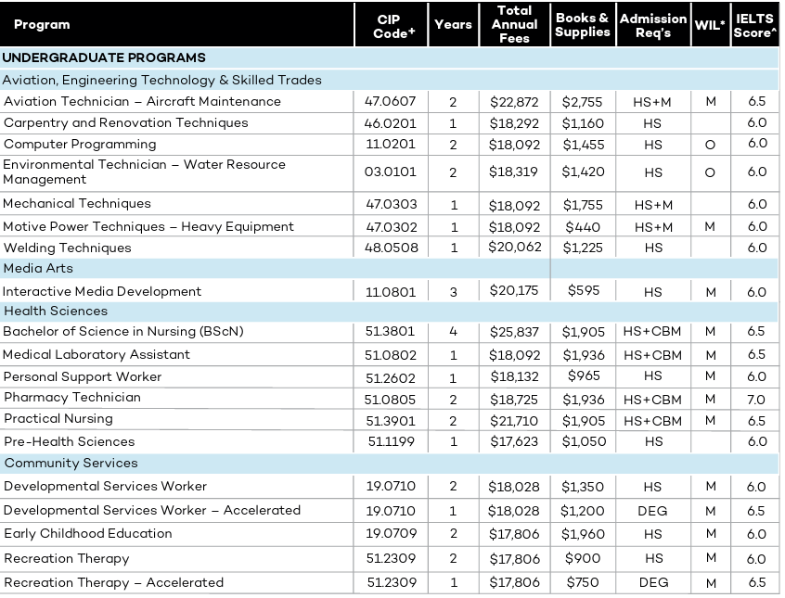The width and height of the screenshot is (785, 598).
Task: Click the IELTS Score column header
Action: (x=753, y=25)
